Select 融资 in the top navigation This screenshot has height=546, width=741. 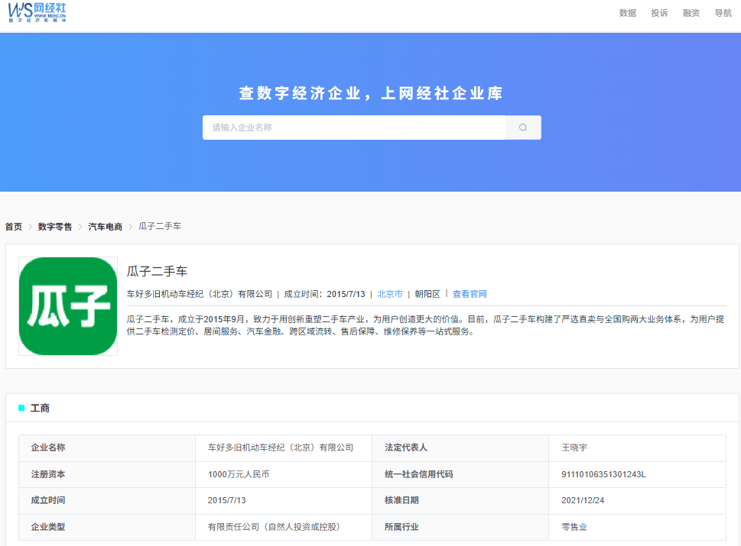(x=691, y=13)
